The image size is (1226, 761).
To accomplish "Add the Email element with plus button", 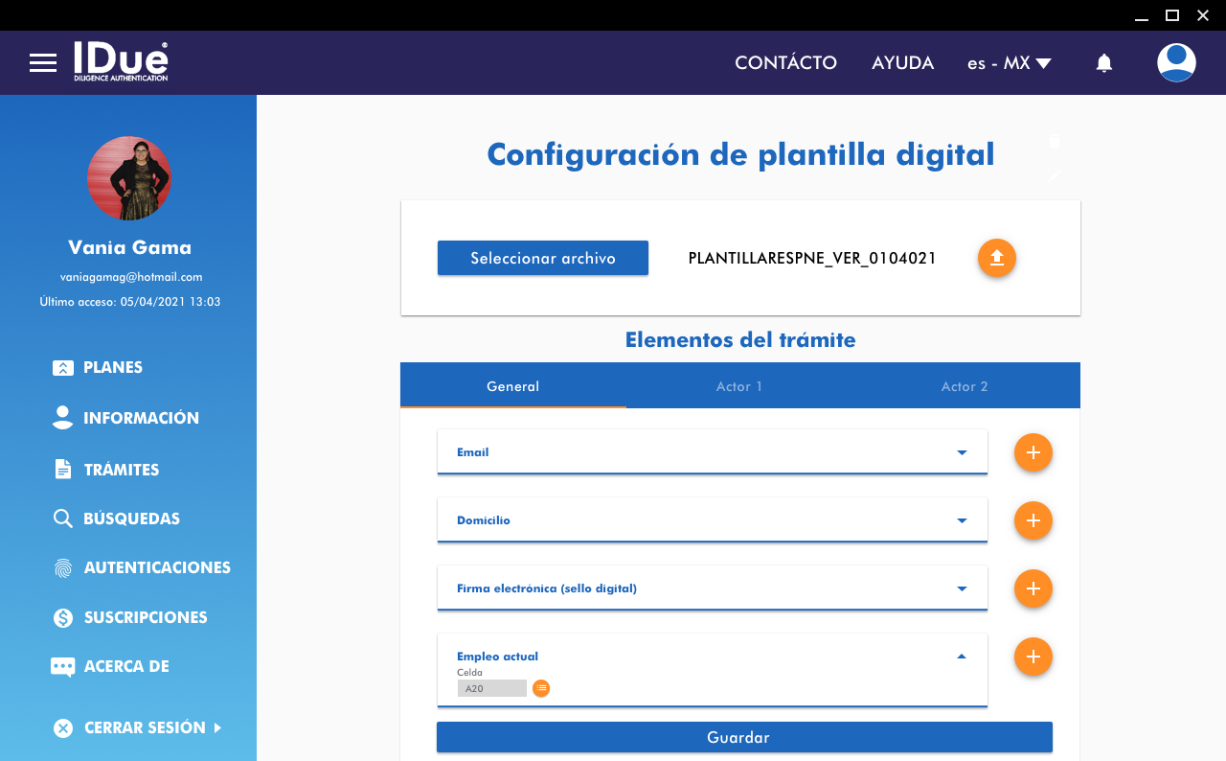I will pos(1033,452).
